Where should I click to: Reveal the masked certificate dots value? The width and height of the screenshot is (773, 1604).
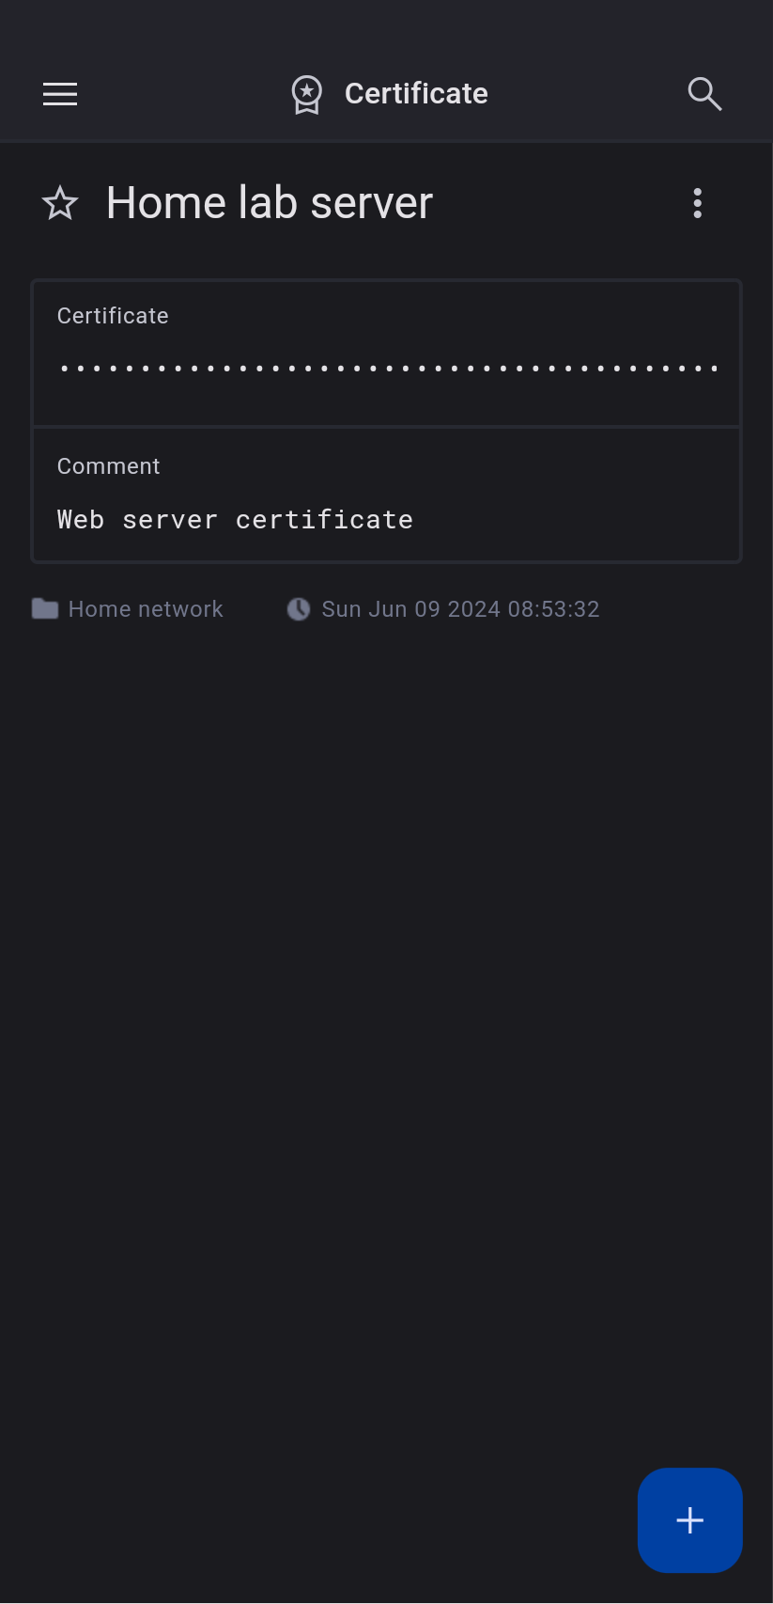(x=387, y=369)
